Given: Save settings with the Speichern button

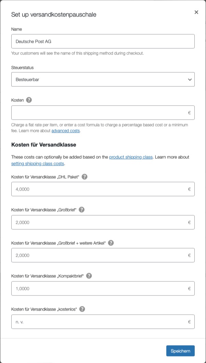Looking at the screenshot, I should click(180, 351).
